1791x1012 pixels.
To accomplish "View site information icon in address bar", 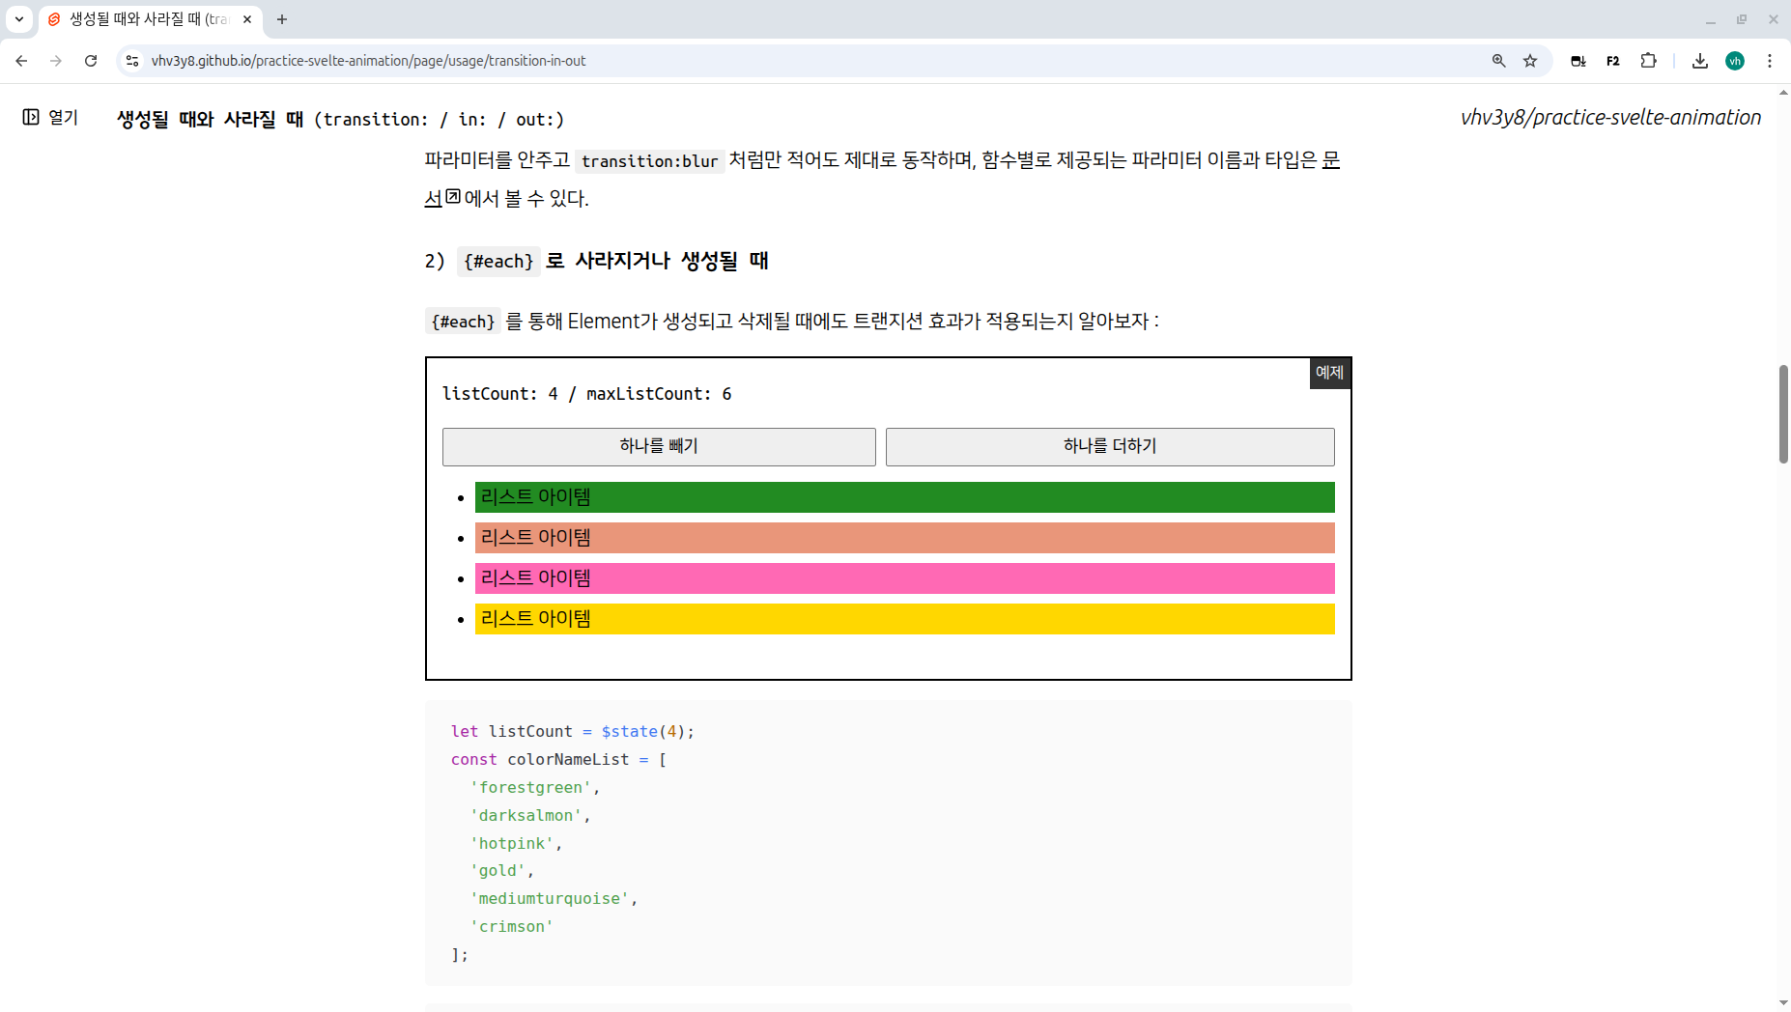I will point(132,61).
